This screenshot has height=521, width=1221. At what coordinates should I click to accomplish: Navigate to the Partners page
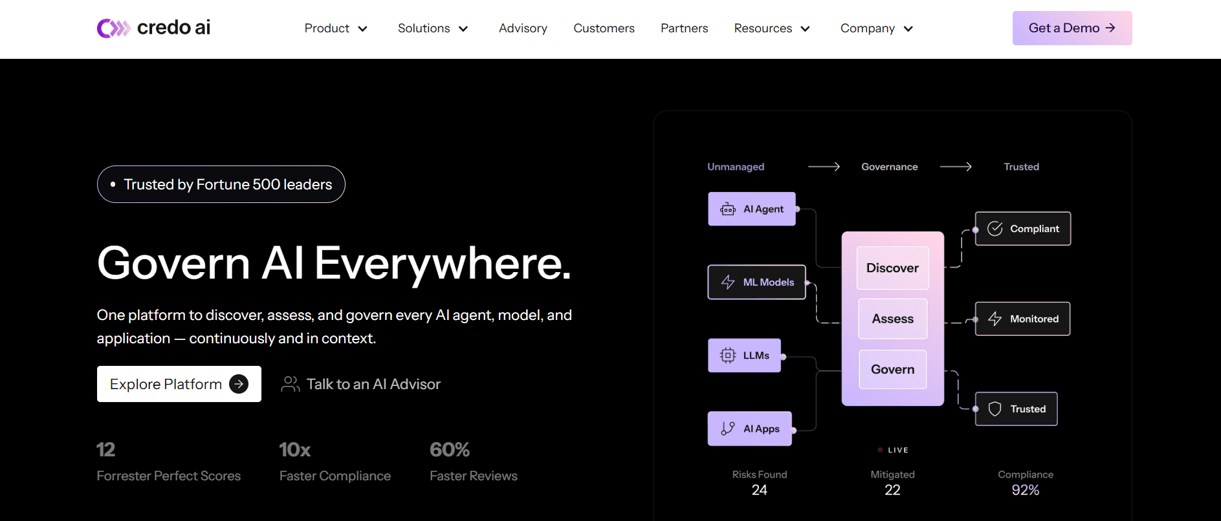[x=684, y=28]
